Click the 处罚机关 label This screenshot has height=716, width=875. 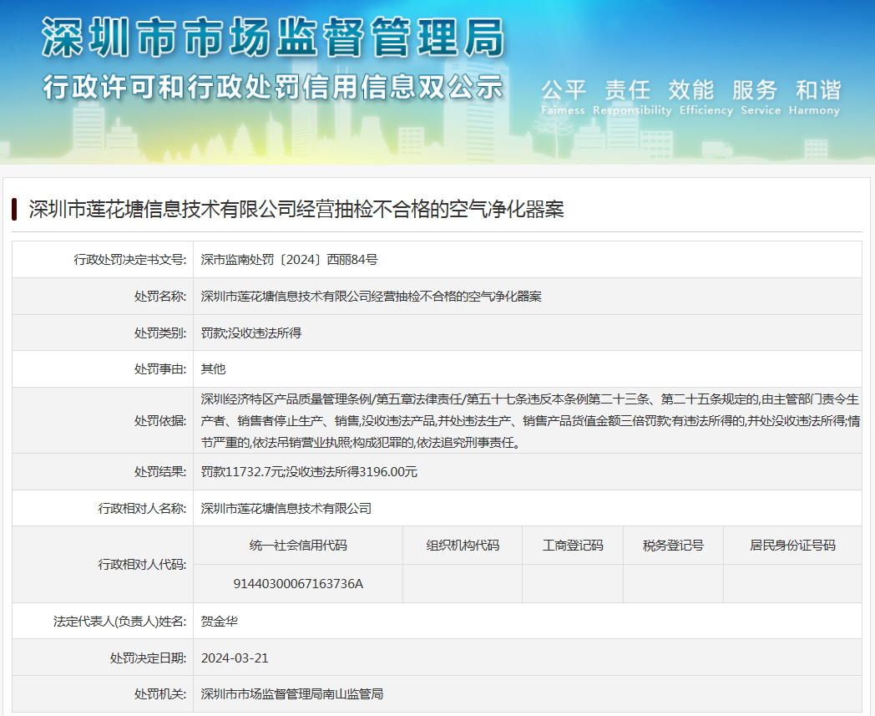[160, 694]
